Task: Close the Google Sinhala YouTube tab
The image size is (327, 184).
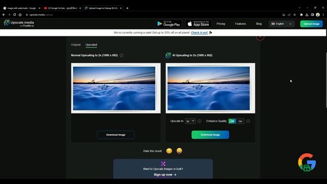Action: tap(80, 8)
